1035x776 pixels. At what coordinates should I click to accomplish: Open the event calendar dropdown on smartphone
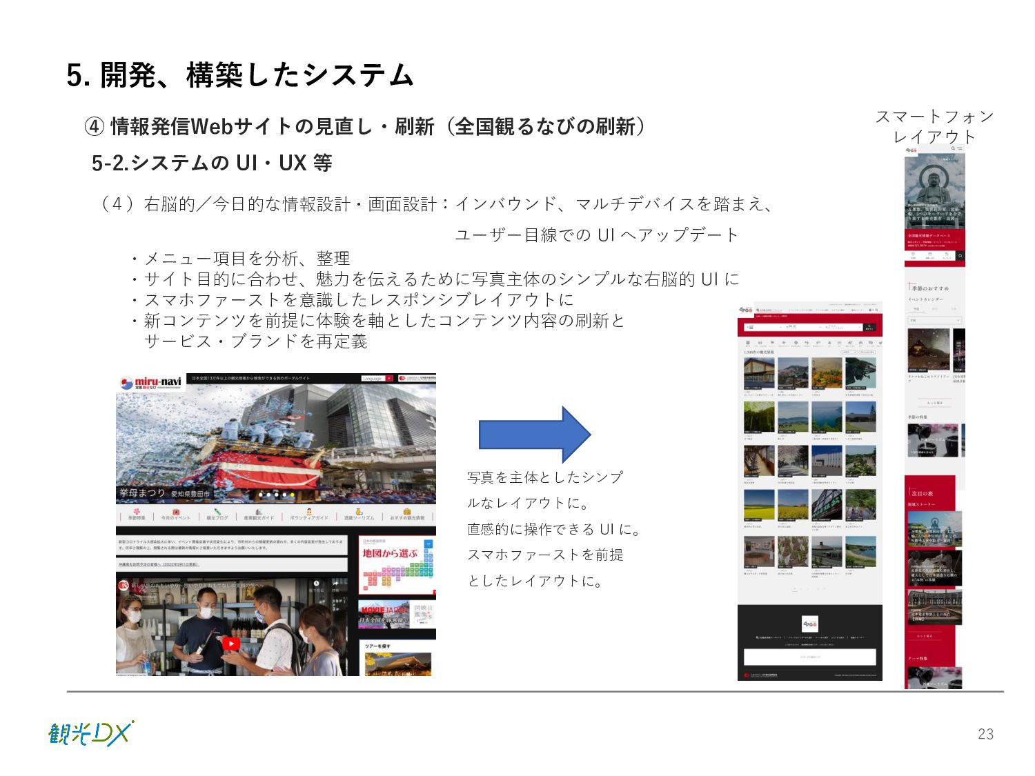(935, 320)
